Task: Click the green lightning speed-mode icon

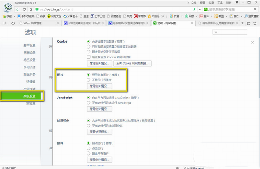Action: (x=194, y=9)
